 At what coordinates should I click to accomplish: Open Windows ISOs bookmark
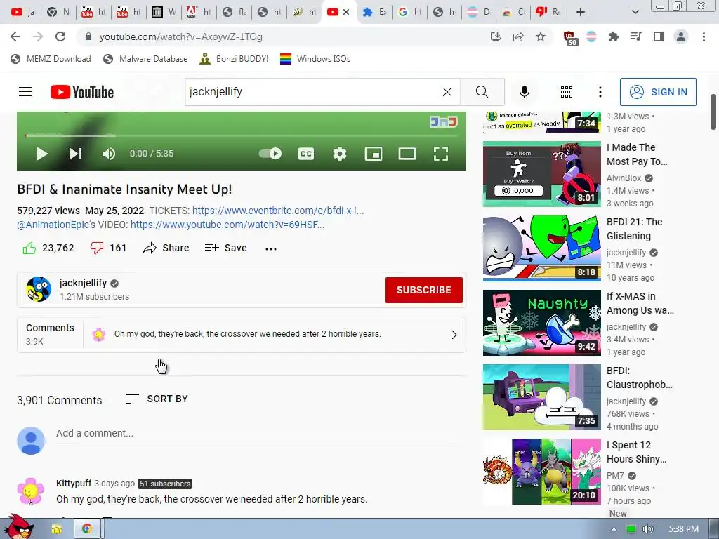pos(315,59)
